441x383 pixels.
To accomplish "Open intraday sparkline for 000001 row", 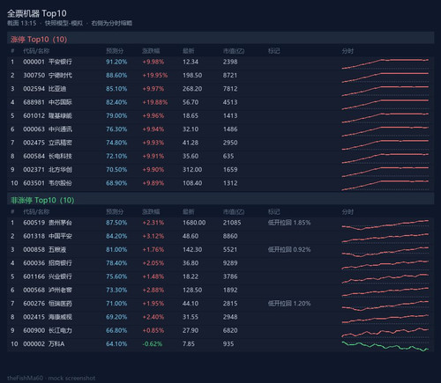I will pos(385,63).
